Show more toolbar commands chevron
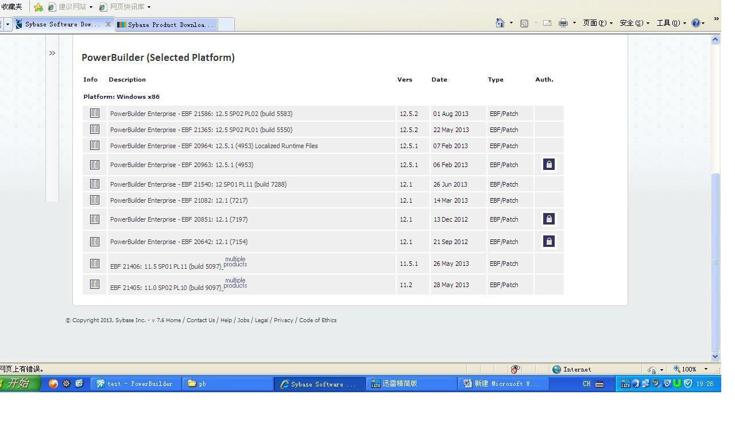Screen dimensions: 735x441 click(x=716, y=19)
